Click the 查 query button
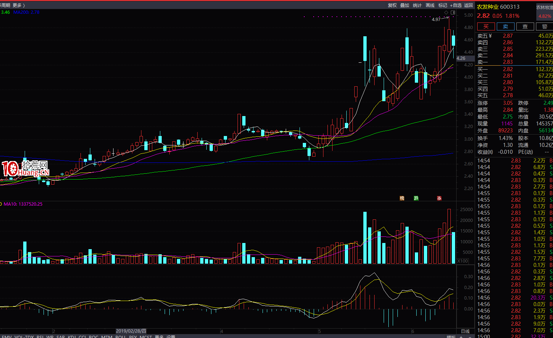 coord(525,26)
